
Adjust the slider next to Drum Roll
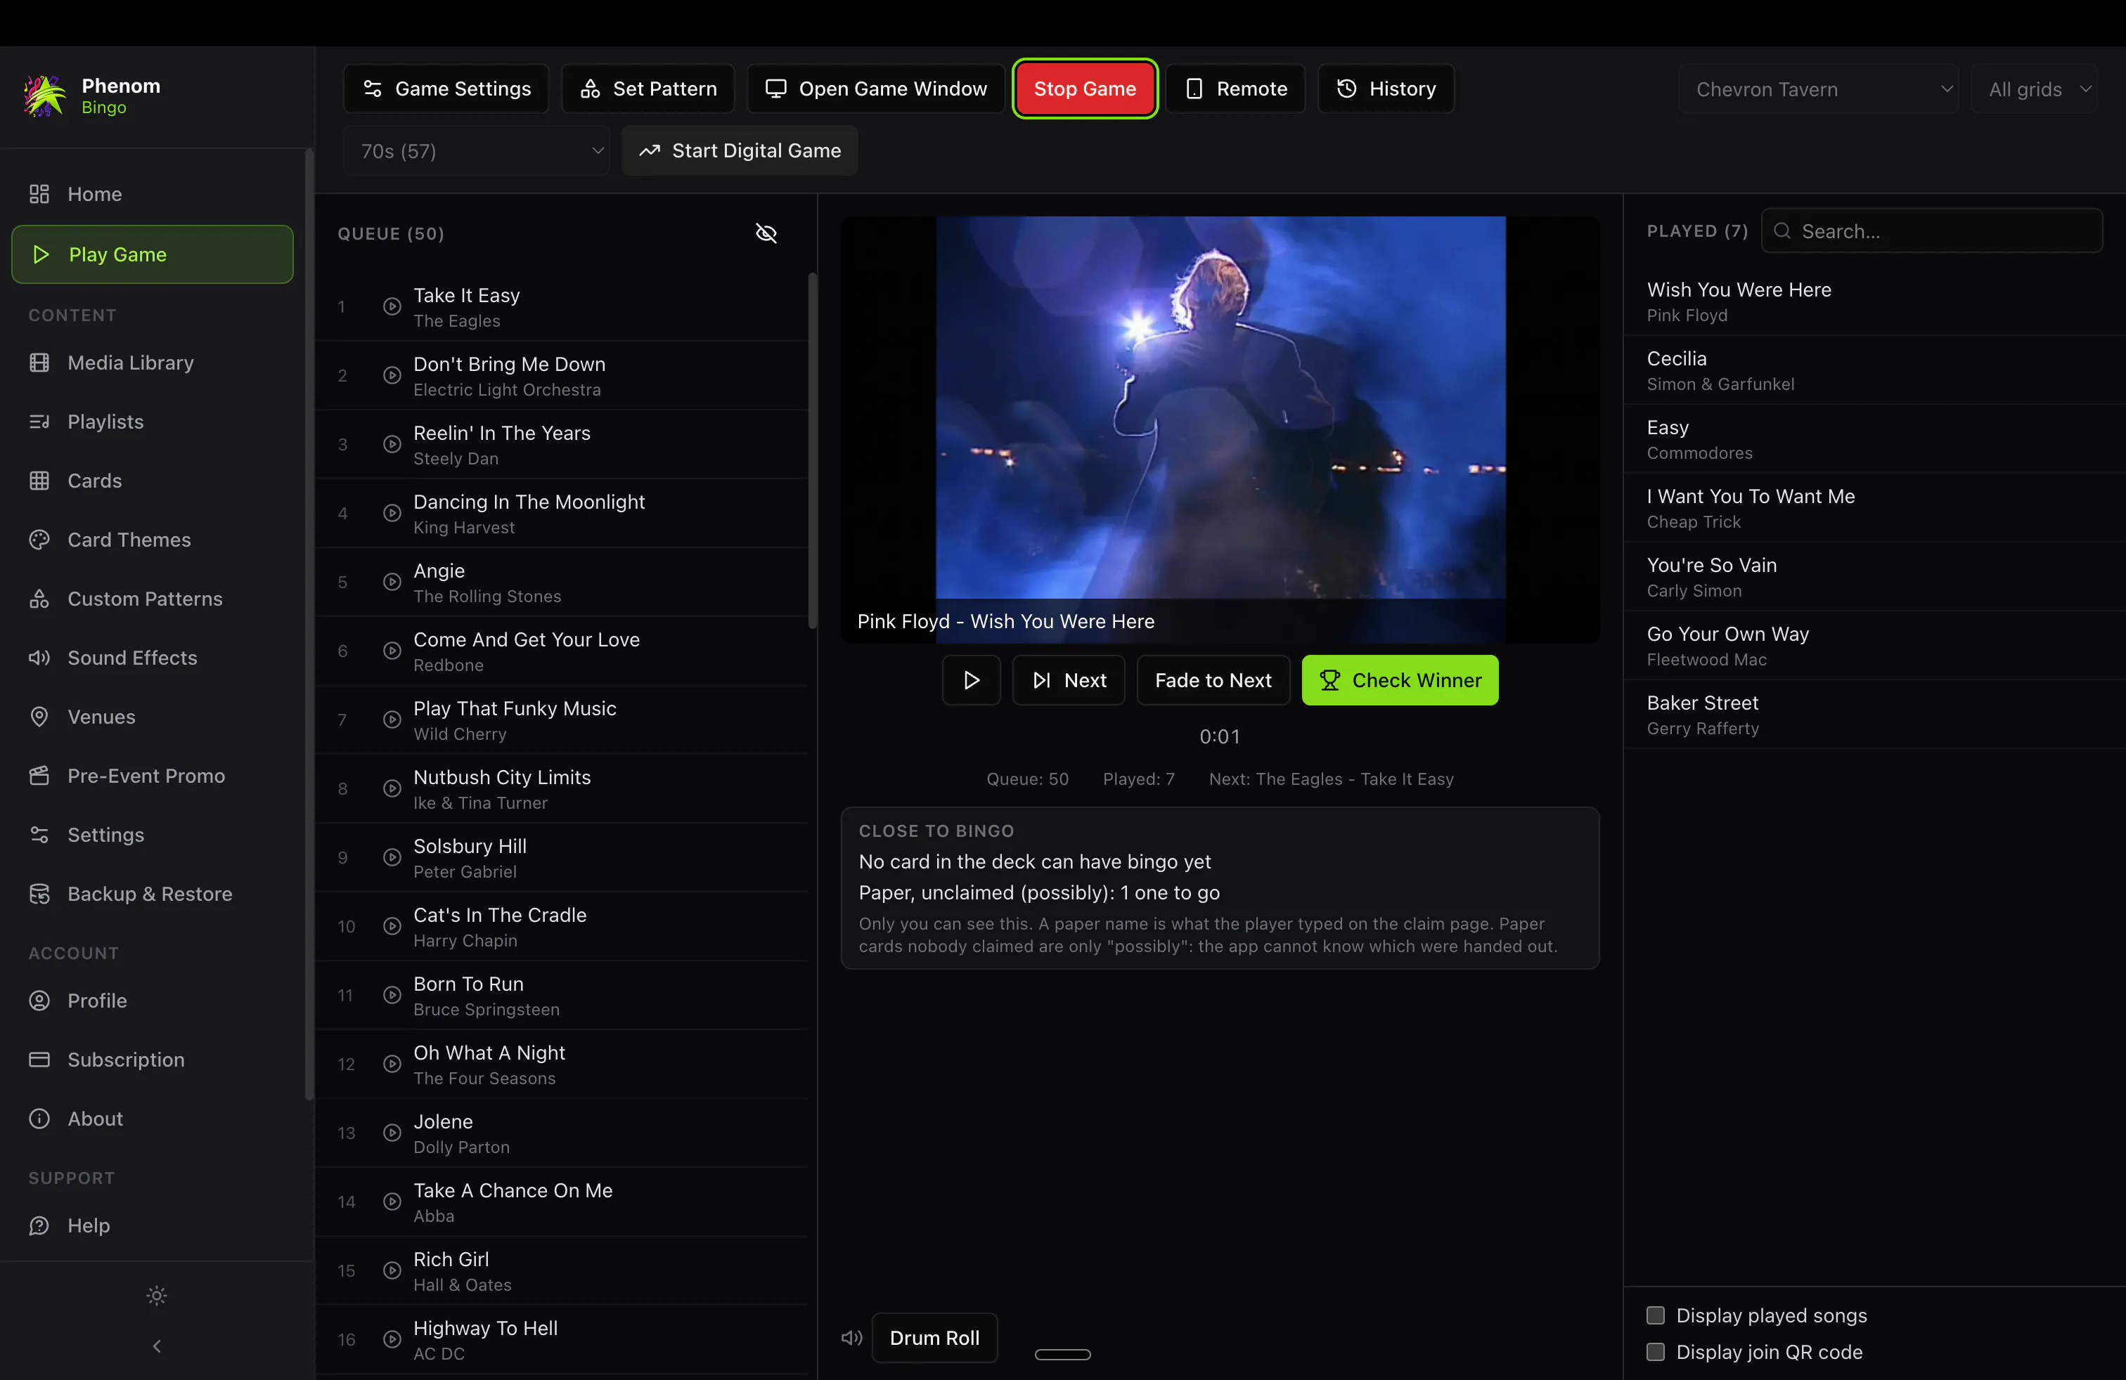click(1063, 1354)
